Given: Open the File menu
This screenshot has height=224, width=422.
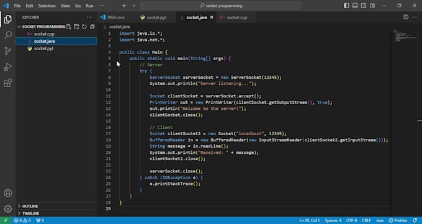Looking at the screenshot, I should [x=17, y=6].
